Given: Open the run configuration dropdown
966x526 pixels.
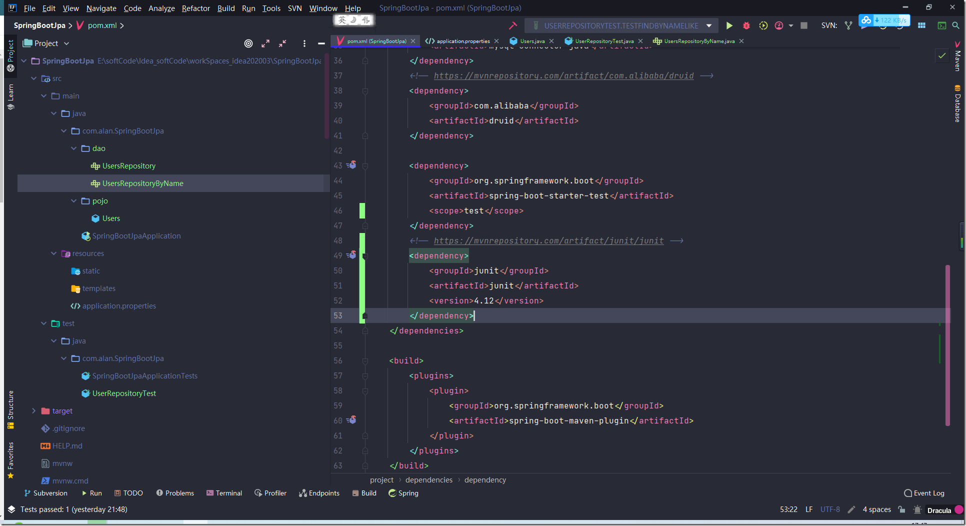Looking at the screenshot, I should click(x=709, y=25).
